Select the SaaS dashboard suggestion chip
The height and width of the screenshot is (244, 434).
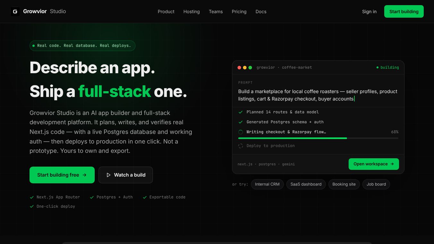[306, 184]
